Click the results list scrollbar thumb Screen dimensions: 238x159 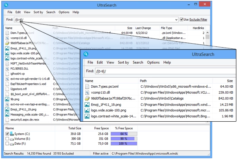(207, 37)
